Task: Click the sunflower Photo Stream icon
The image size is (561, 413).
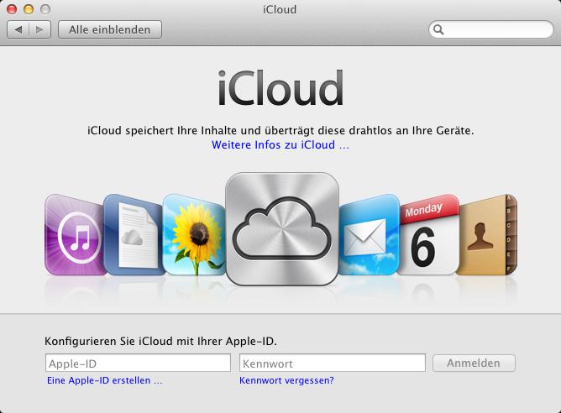Action: pyautogui.click(x=194, y=235)
